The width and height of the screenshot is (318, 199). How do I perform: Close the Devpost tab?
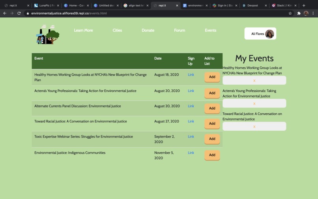click(x=266, y=6)
